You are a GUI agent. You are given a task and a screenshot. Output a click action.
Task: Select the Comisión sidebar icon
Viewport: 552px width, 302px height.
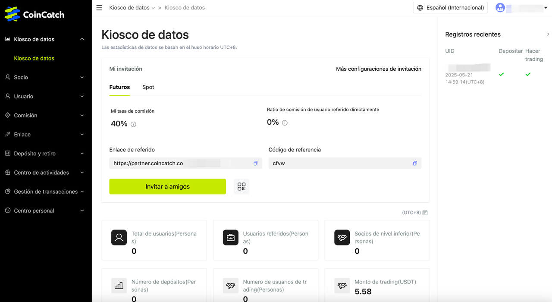[8, 115]
